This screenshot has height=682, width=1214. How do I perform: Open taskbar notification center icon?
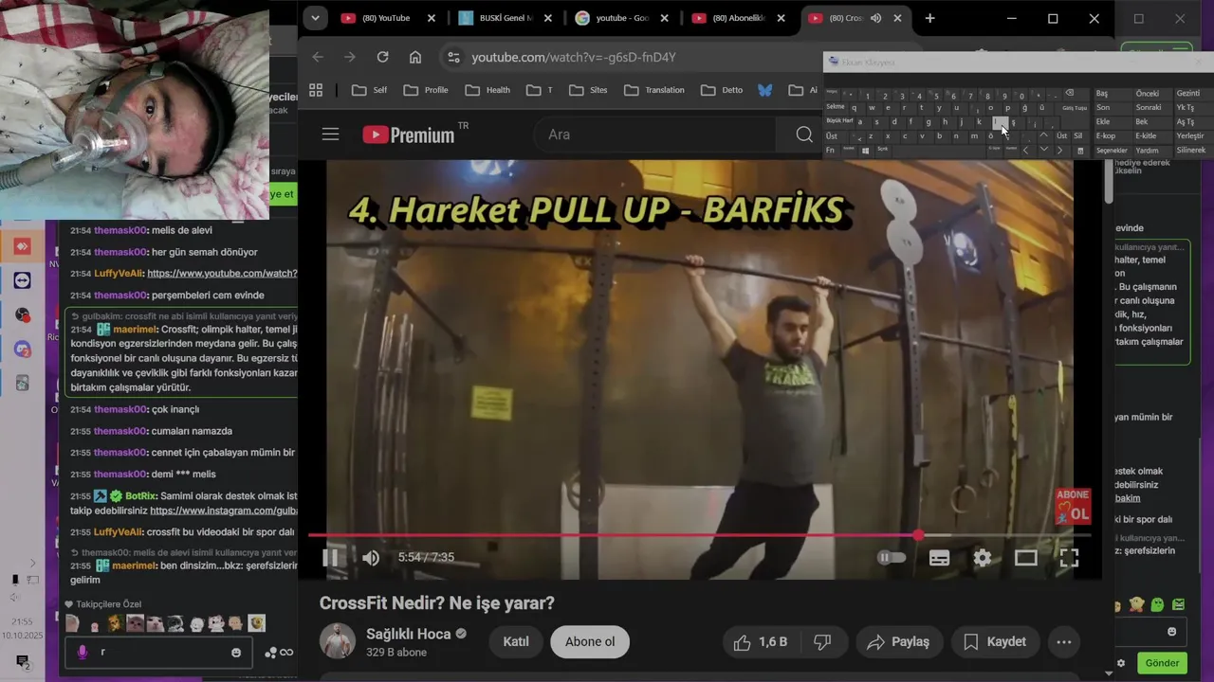(x=22, y=661)
